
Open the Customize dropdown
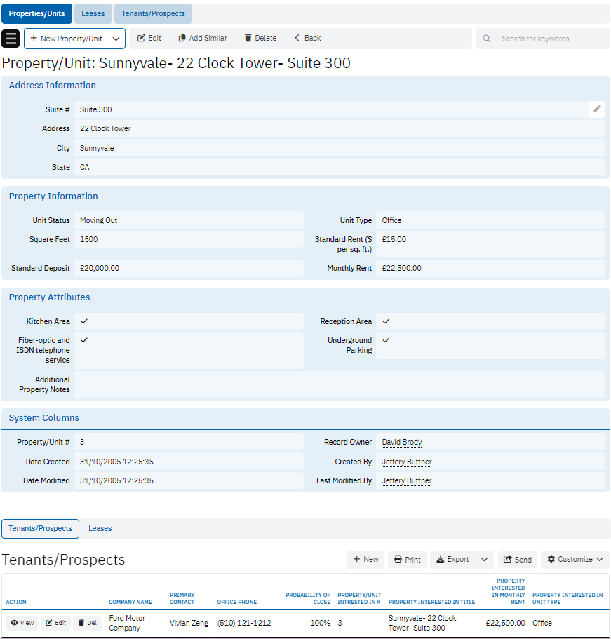coord(575,560)
